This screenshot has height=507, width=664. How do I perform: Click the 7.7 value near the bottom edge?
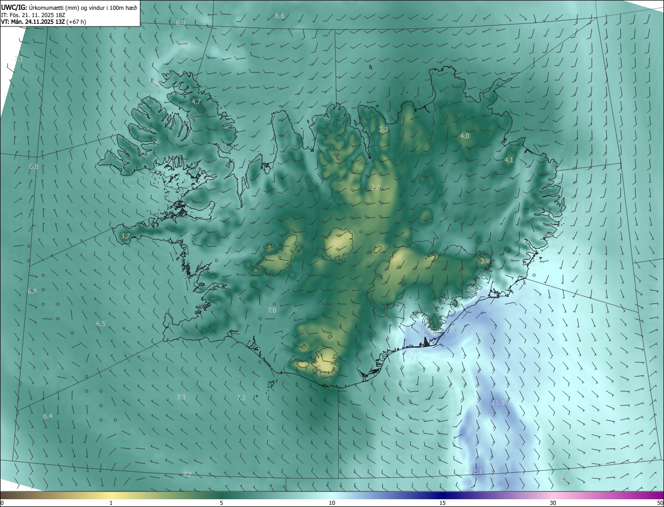click(187, 474)
